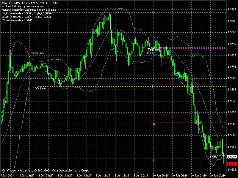Click the "10 Jun 12:30" time axis label
The height and width of the screenshot is (178, 238).
[218, 176]
